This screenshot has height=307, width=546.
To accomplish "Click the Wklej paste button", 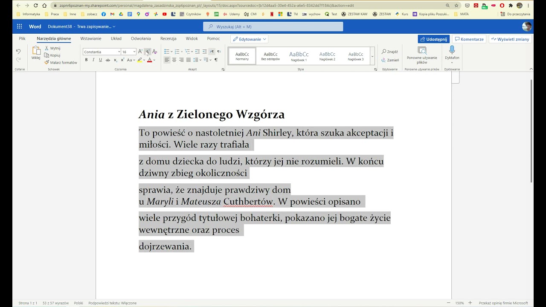I will [36, 53].
